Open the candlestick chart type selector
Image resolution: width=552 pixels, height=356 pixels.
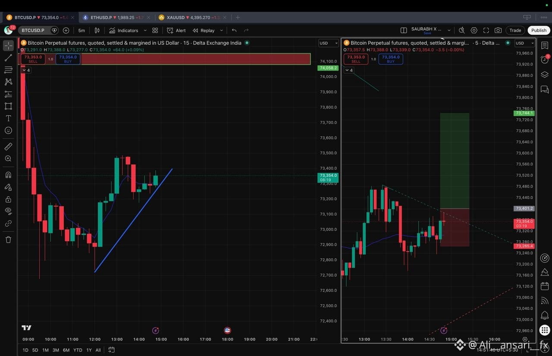[x=97, y=31]
